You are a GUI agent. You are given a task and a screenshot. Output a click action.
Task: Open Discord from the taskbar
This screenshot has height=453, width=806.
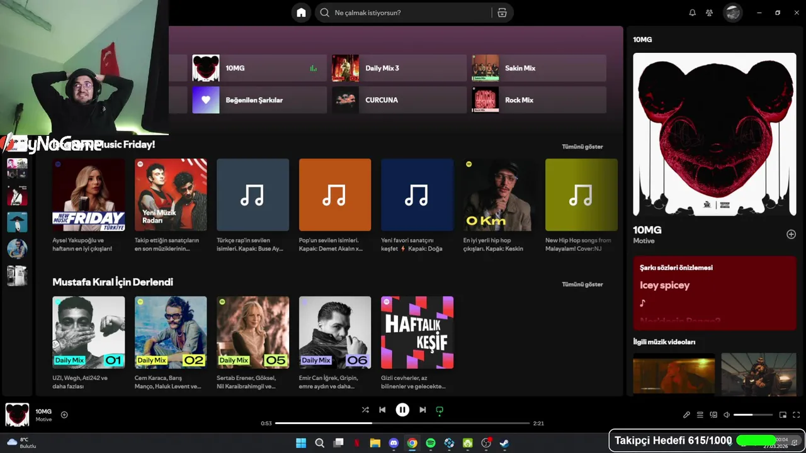coord(394,443)
